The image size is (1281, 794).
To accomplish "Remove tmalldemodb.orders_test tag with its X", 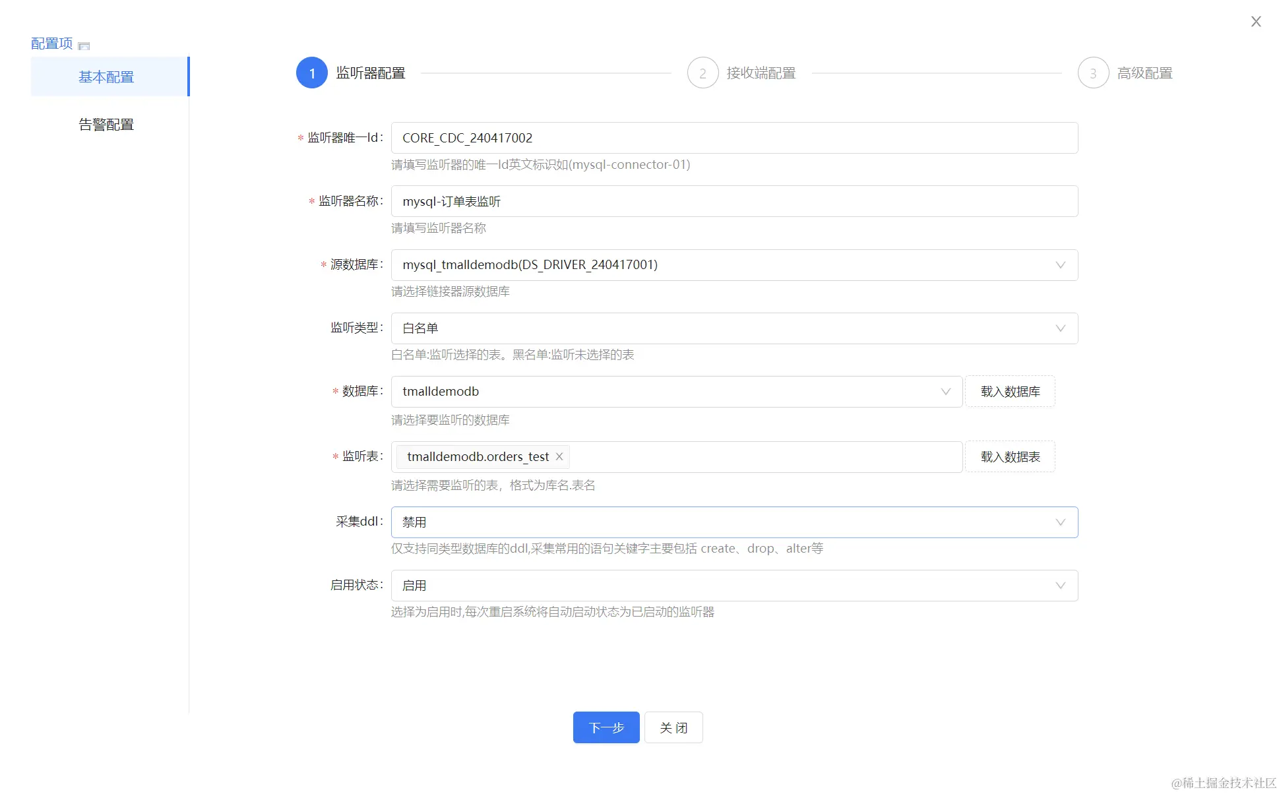I will tap(559, 456).
